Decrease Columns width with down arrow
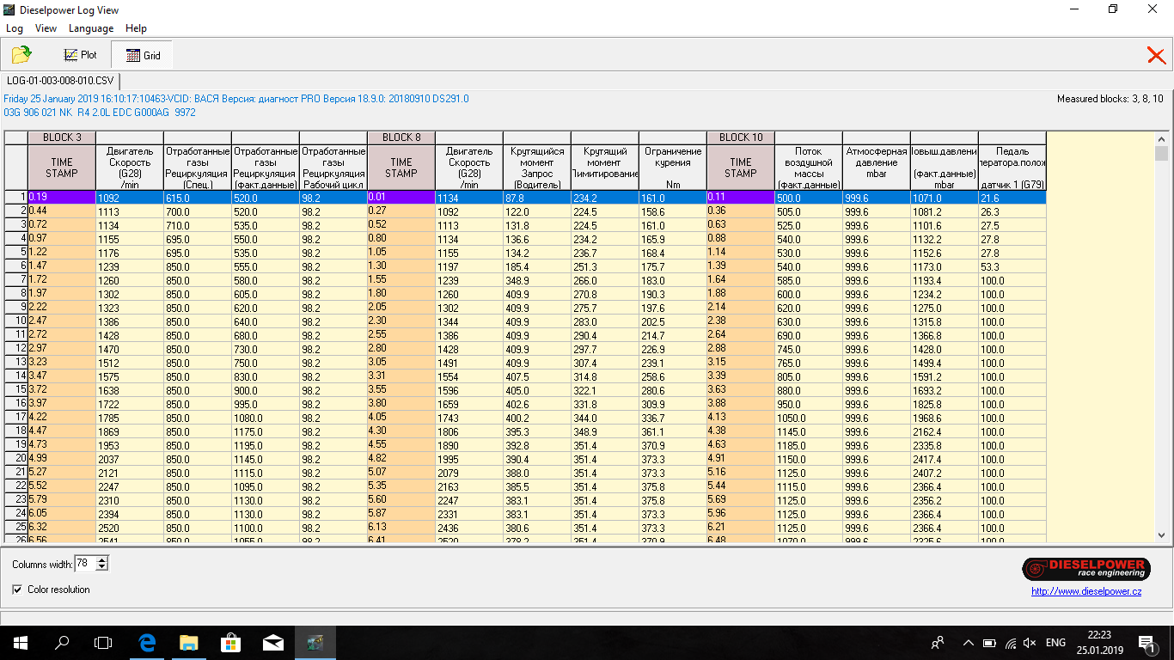This screenshot has height=660, width=1174. (102, 568)
